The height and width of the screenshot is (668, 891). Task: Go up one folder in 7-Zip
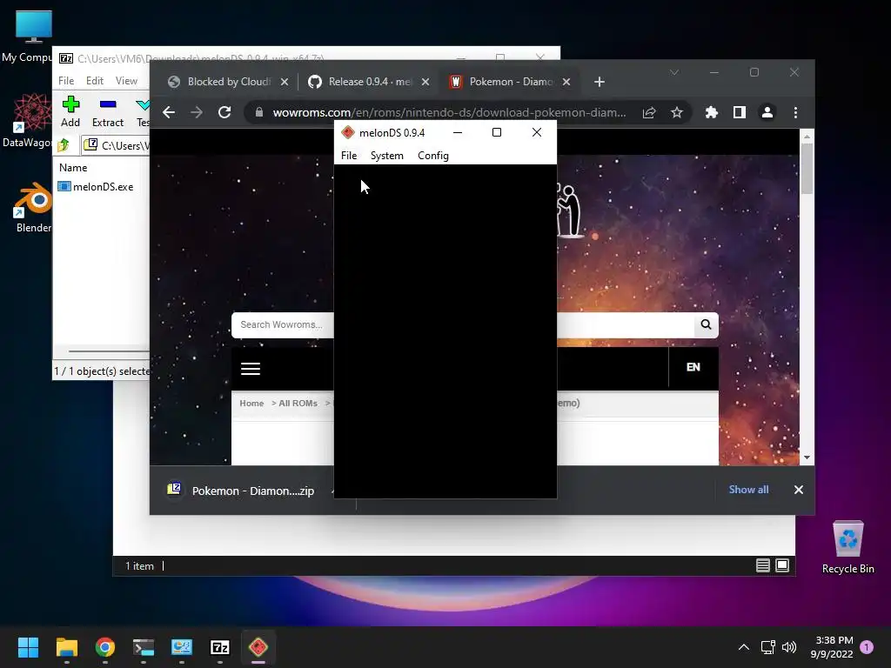coord(64,145)
